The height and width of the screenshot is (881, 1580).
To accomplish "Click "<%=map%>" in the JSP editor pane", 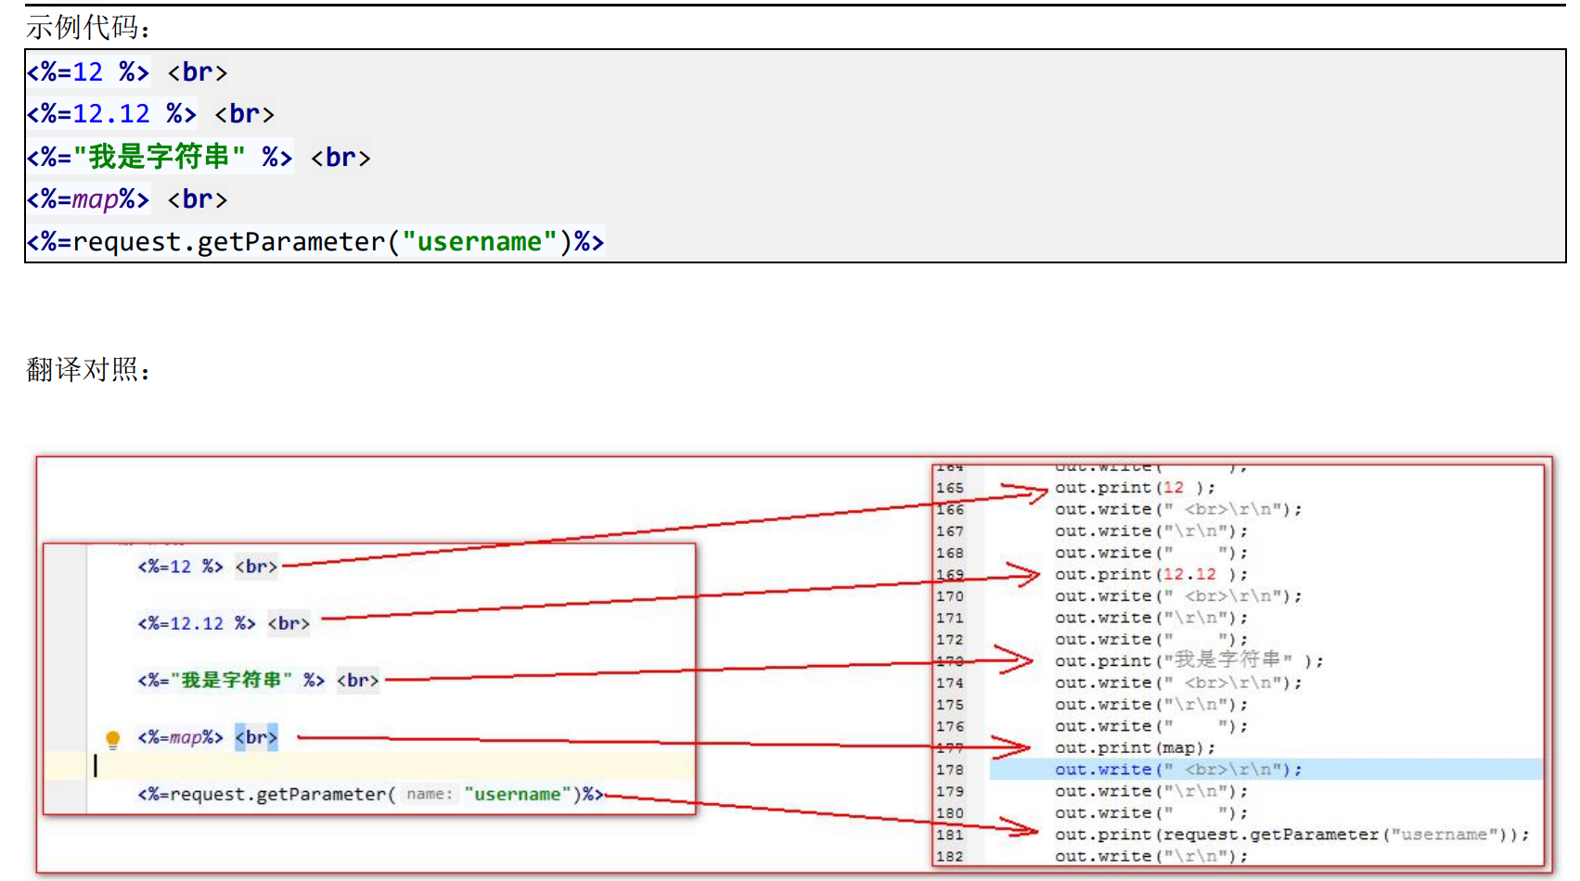I will [180, 737].
